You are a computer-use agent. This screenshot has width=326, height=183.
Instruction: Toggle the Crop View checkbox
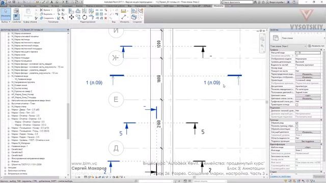296,123
